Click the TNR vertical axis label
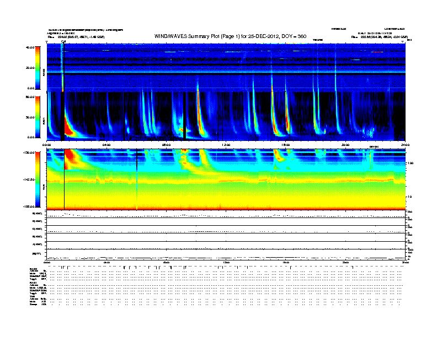The image size is (437, 337). tap(44, 188)
